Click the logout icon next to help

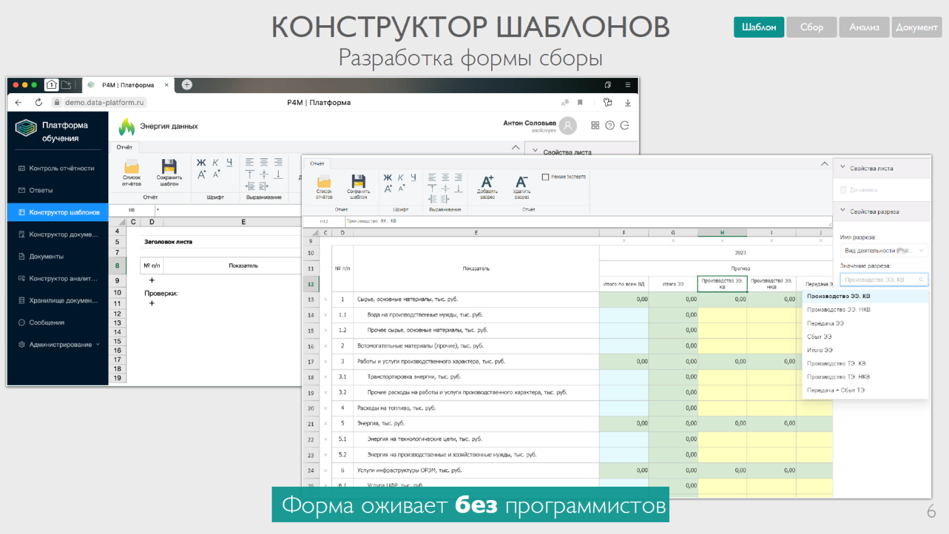[624, 125]
